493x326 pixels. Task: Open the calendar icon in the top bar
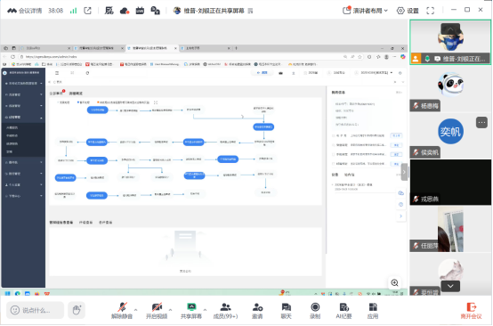tap(140, 11)
